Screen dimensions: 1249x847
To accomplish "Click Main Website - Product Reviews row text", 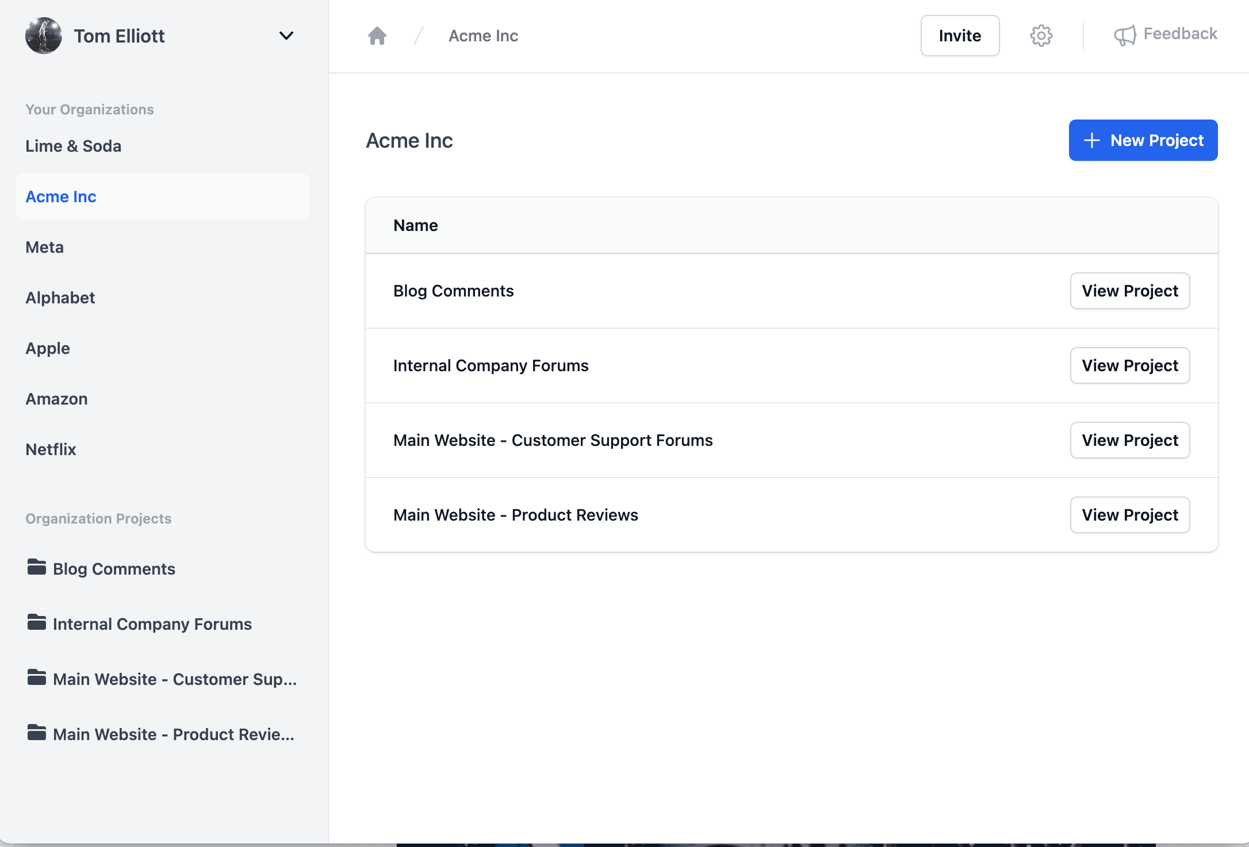I will pyautogui.click(x=515, y=515).
